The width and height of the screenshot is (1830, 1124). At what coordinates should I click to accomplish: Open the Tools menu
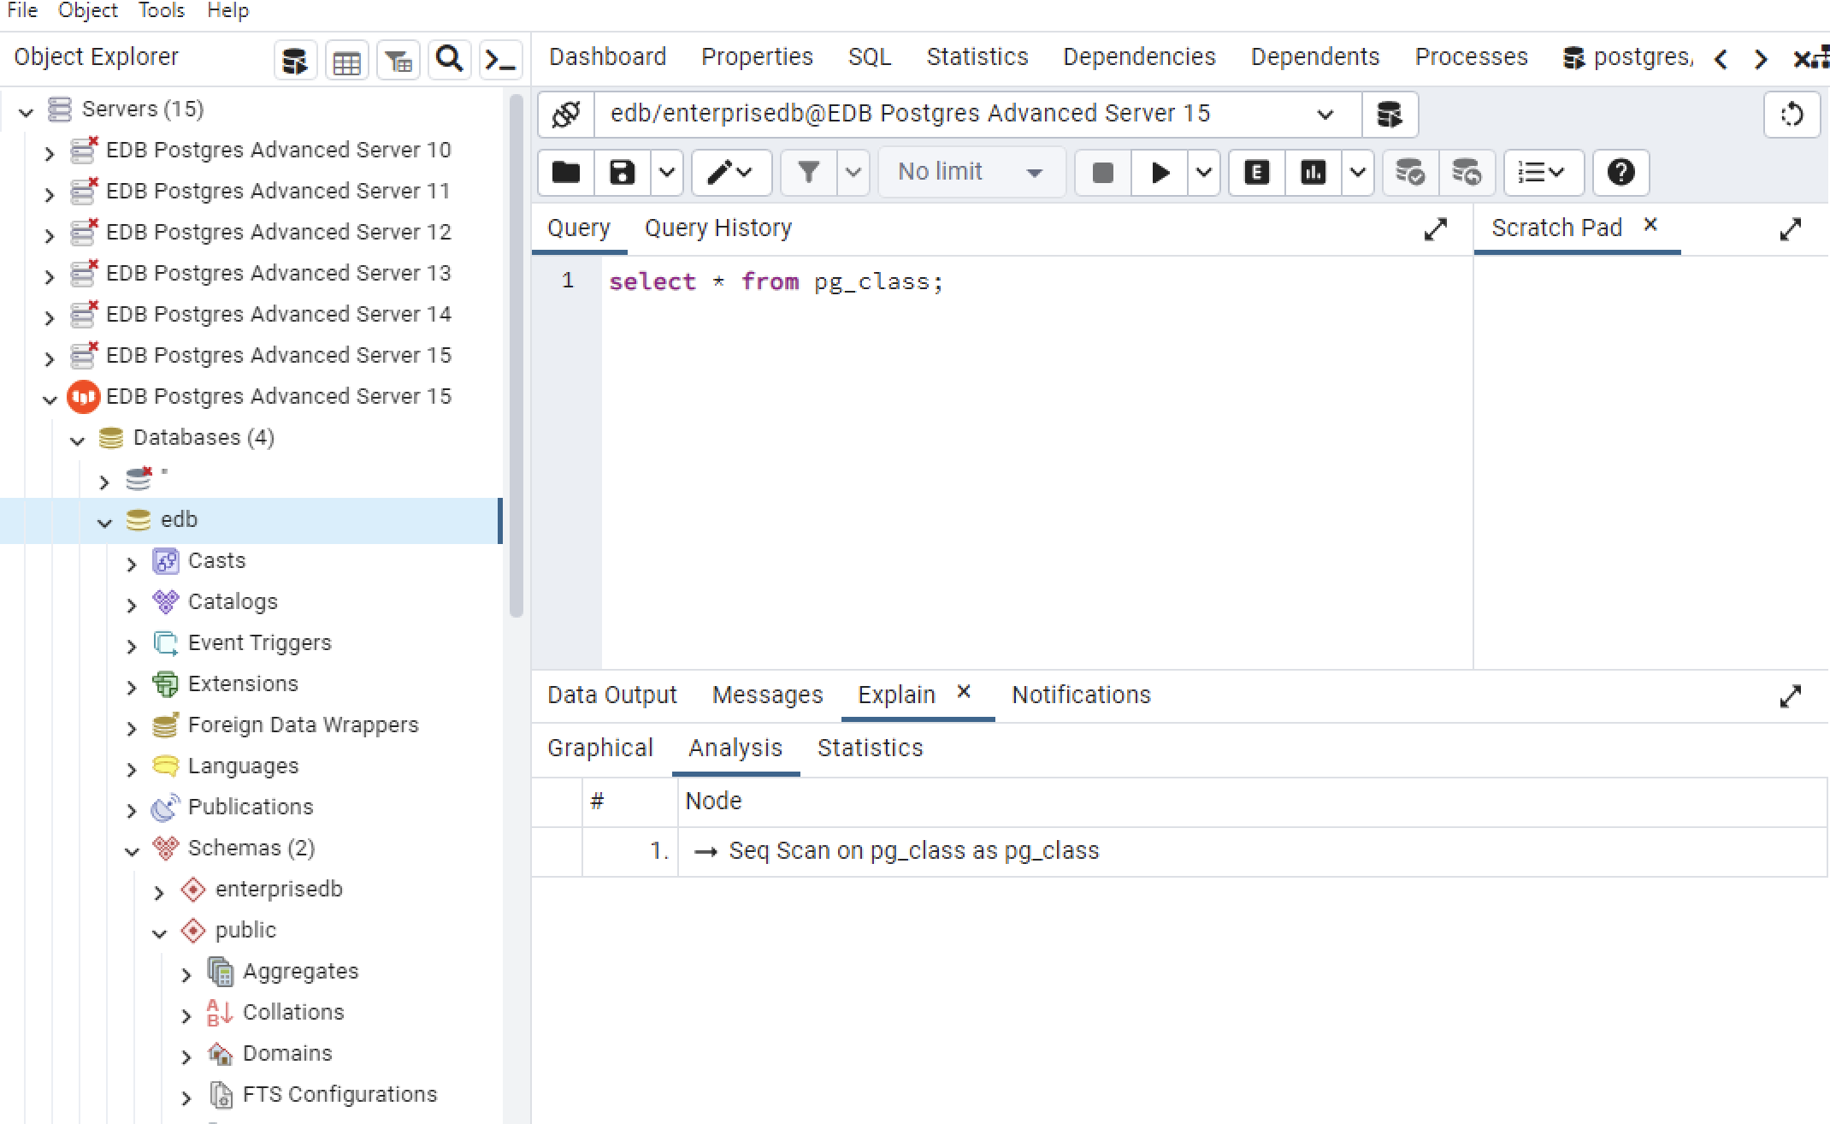tap(162, 11)
